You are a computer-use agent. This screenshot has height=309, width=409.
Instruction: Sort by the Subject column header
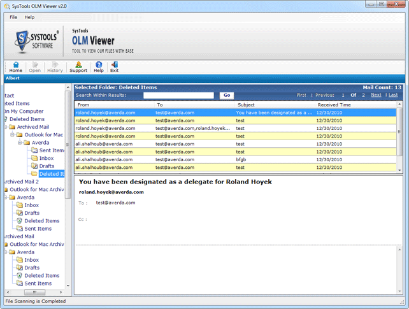(x=275, y=105)
